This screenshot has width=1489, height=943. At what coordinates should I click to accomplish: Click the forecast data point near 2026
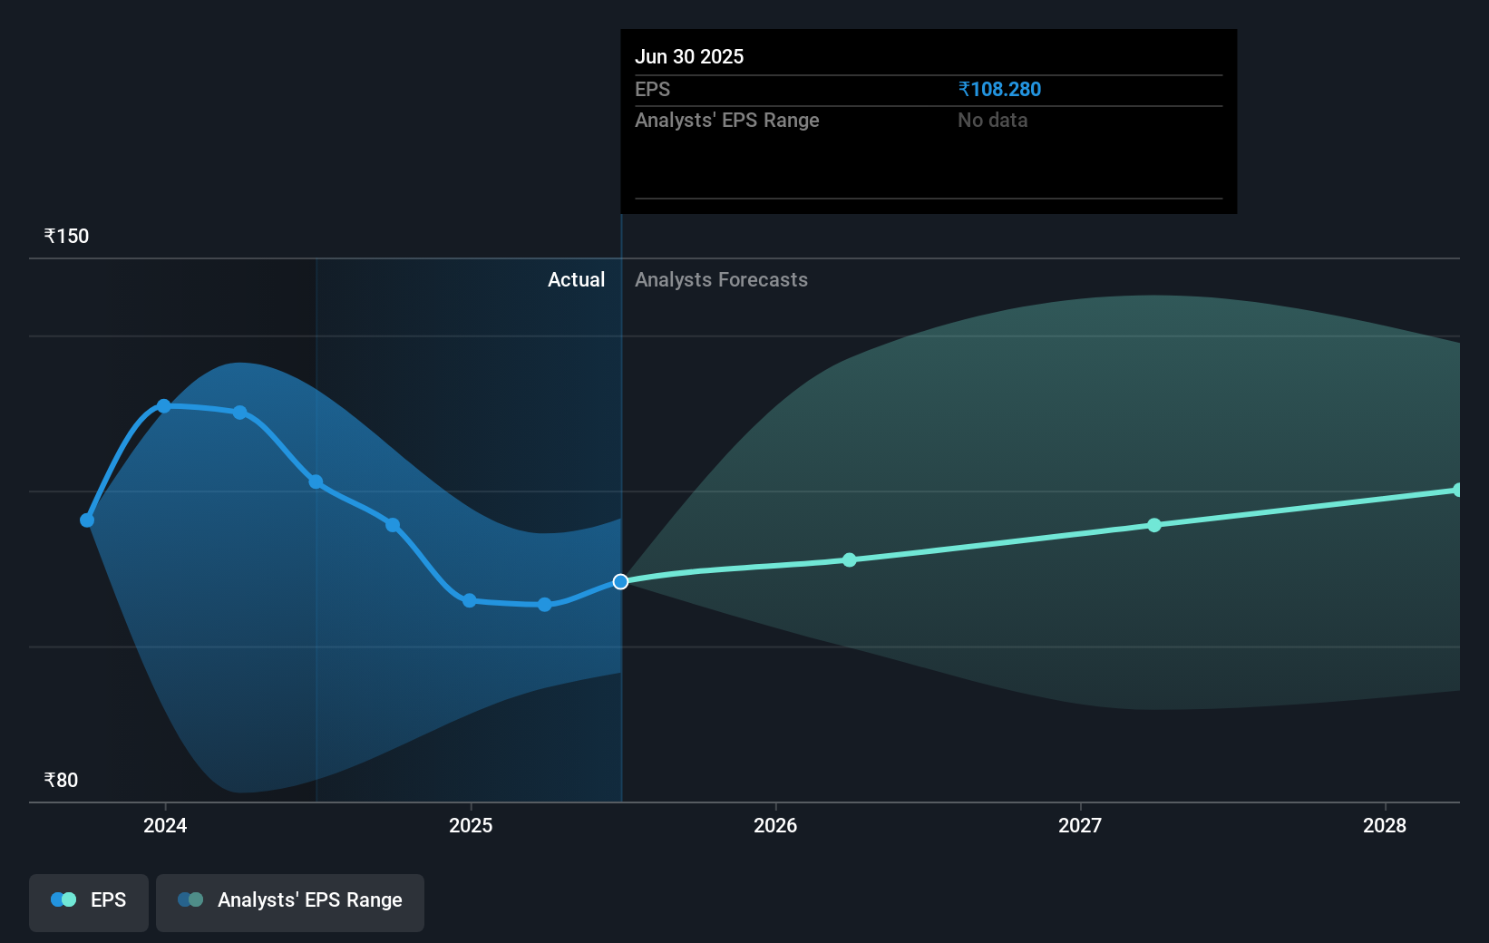849,559
